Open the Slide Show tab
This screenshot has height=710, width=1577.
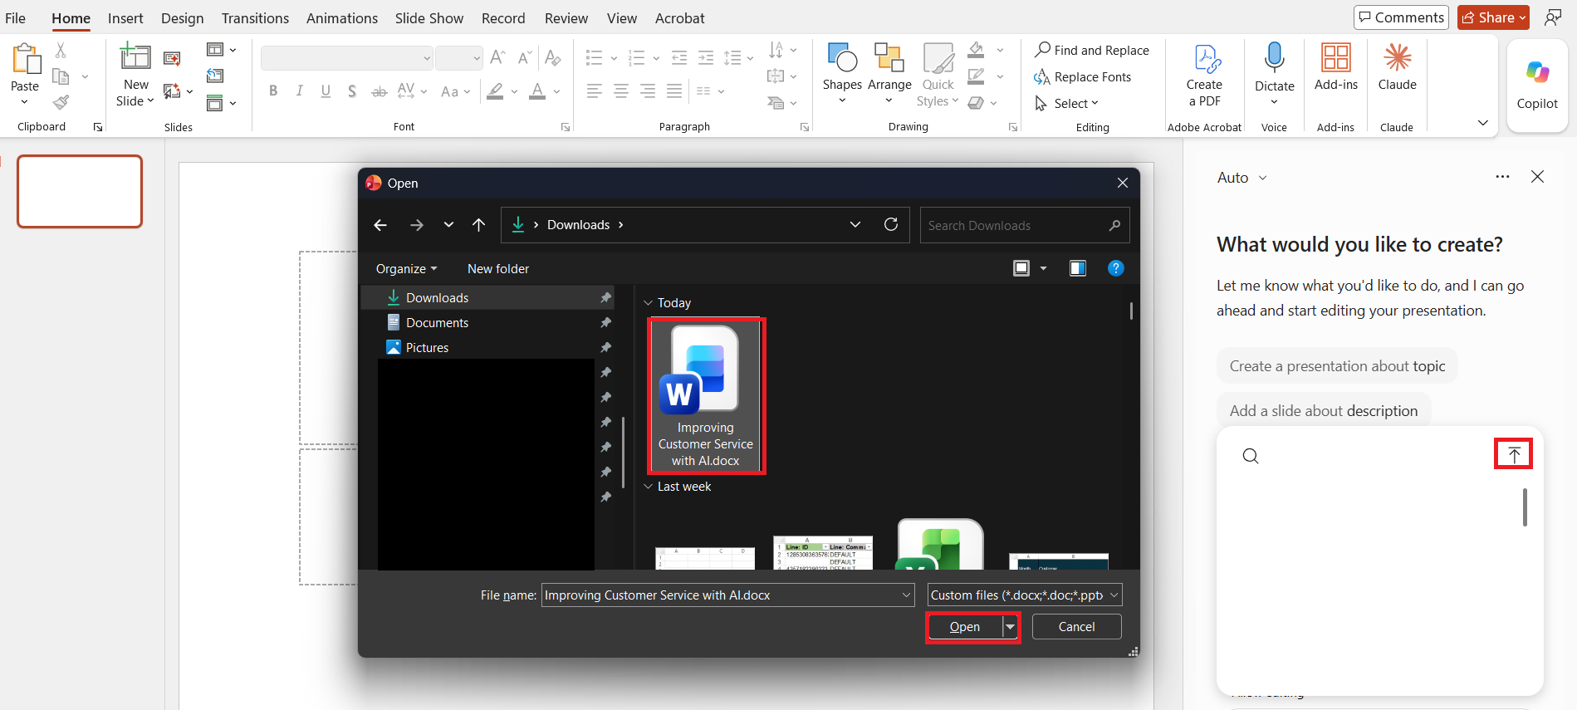point(429,18)
